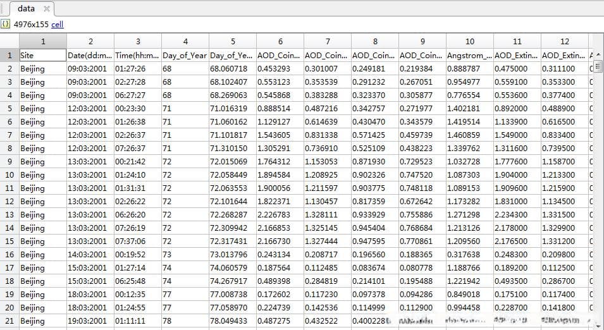Select column header 10

point(469,41)
